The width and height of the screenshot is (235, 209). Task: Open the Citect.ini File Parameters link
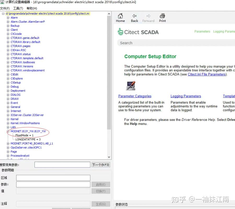[x=207, y=74]
